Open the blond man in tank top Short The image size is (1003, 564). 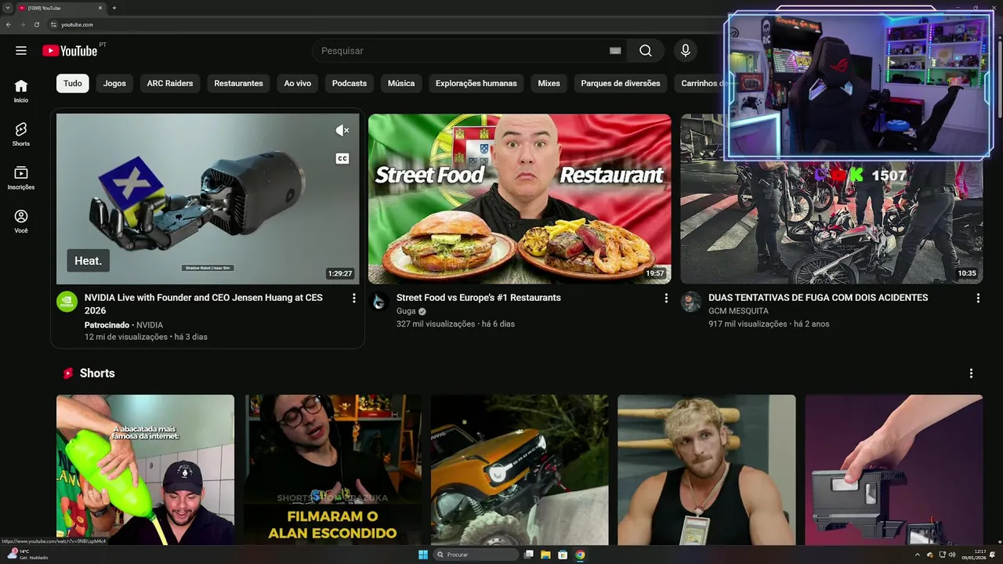click(707, 470)
